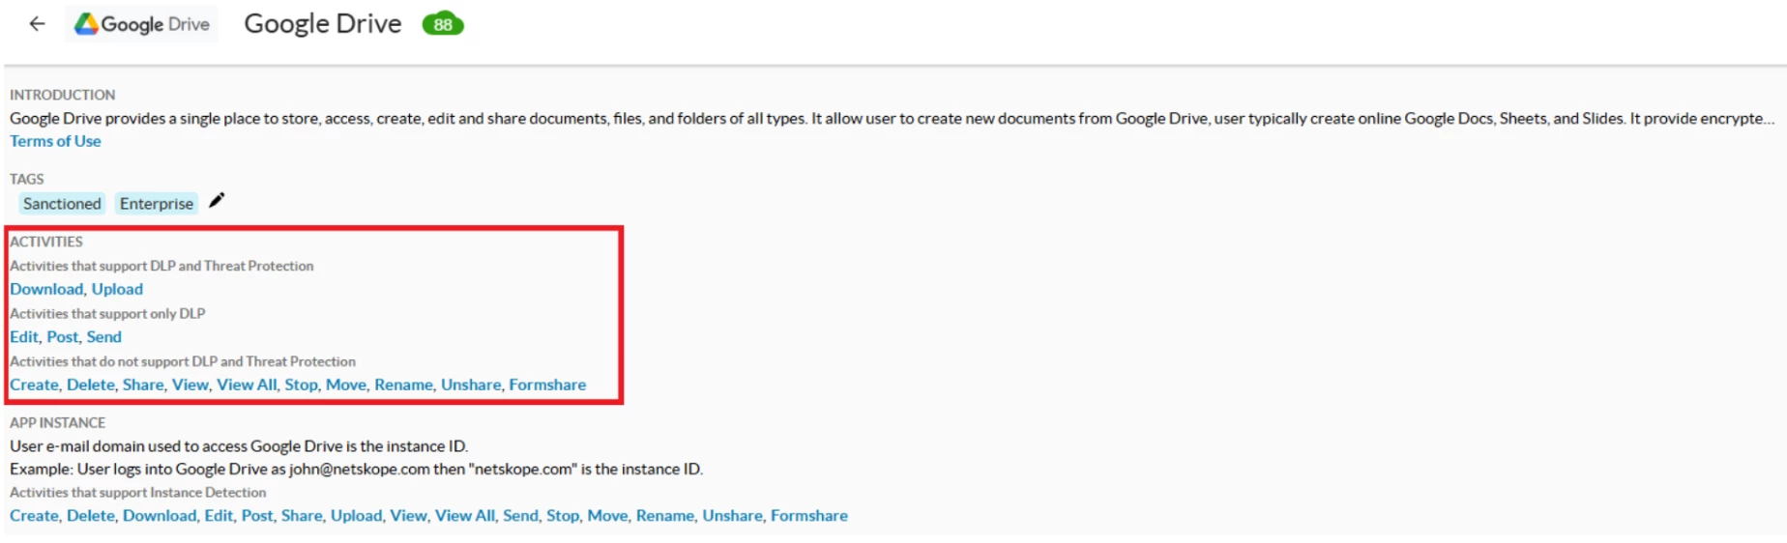Click 'Activities that support Instance Detection' label

(138, 493)
